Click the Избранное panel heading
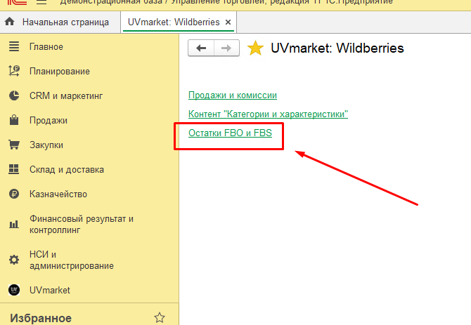The image size is (471, 325). [x=41, y=318]
